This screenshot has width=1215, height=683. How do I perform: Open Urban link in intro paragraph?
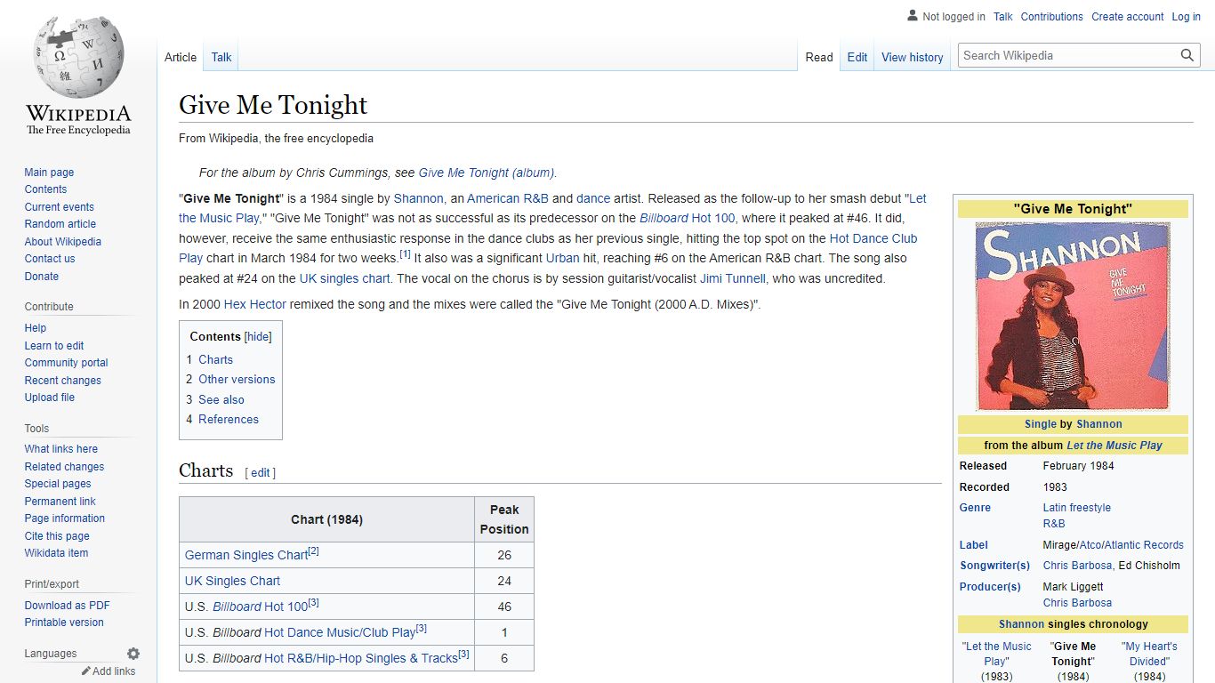click(x=563, y=258)
